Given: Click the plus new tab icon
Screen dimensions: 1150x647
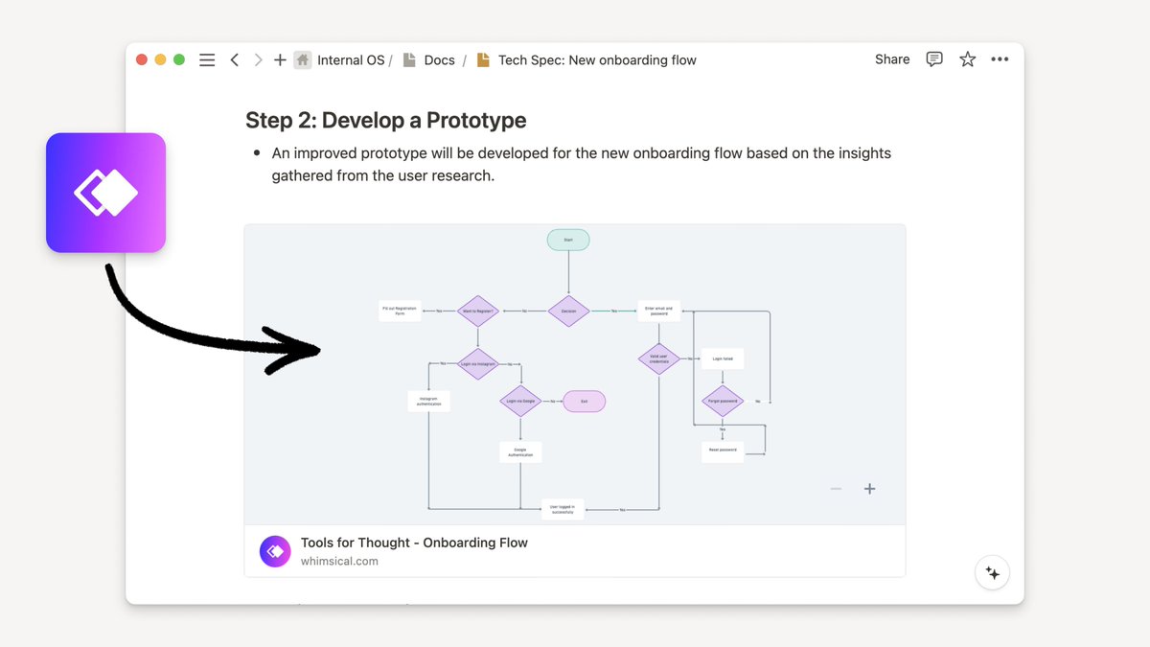Looking at the screenshot, I should pyautogui.click(x=280, y=59).
